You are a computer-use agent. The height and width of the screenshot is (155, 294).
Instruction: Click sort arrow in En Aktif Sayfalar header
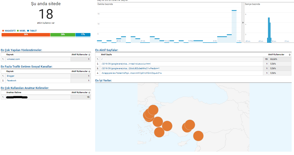(x=290, y=55)
